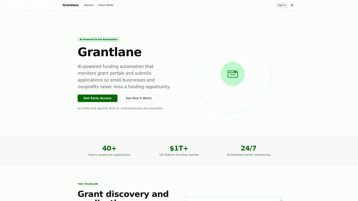Click the Automated portal monitoring label
The height and width of the screenshot is (201, 358).
pos(248,155)
